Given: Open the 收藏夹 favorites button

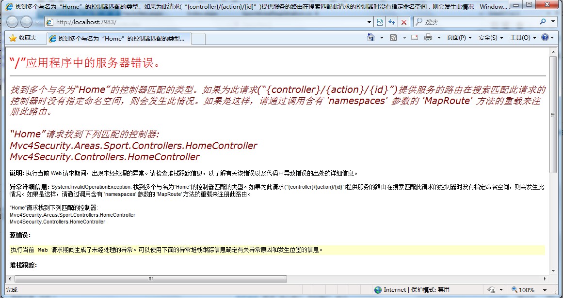Looking at the screenshot, I should [x=23, y=38].
